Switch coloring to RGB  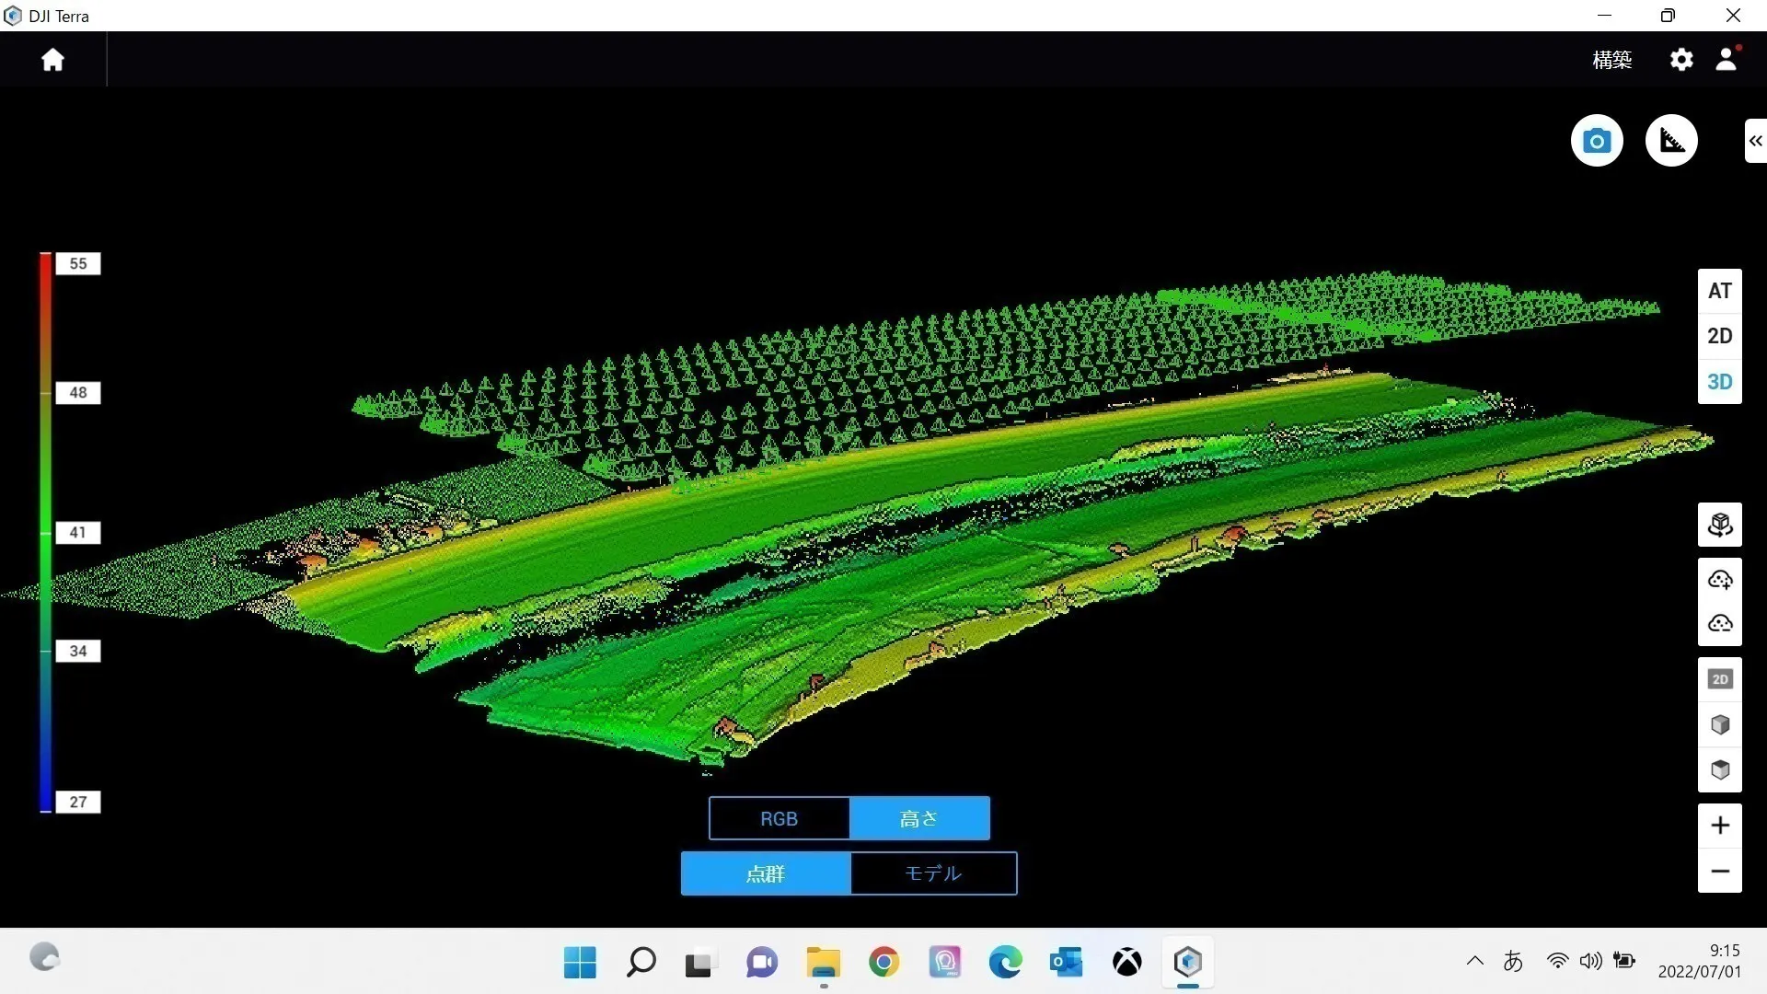point(779,818)
